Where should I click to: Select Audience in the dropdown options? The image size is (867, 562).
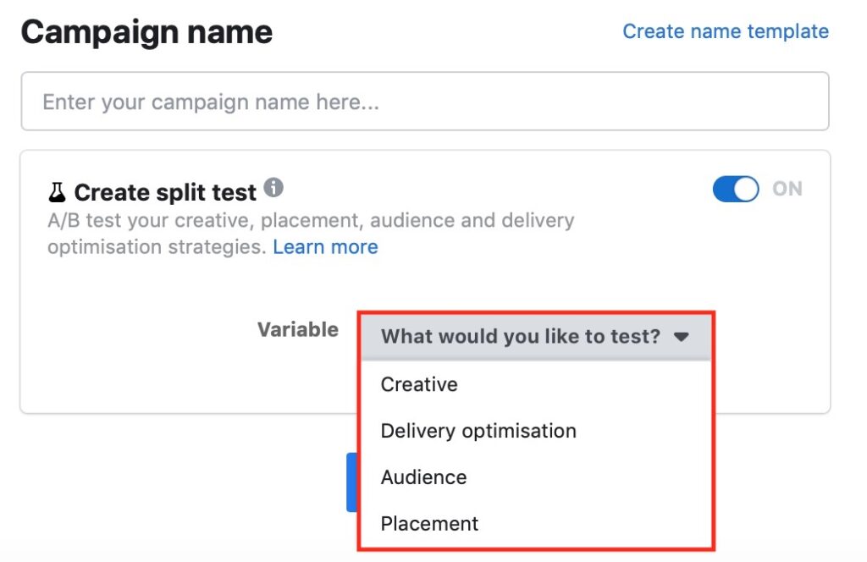[x=423, y=477]
